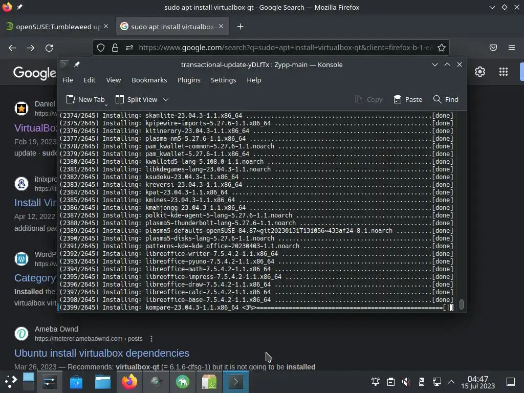Click the tracking protection shield icon
The height and width of the screenshot is (393, 524).
101,48
